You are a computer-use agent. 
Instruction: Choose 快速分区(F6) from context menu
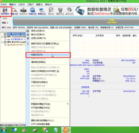pyautogui.click(x=48, y=55)
